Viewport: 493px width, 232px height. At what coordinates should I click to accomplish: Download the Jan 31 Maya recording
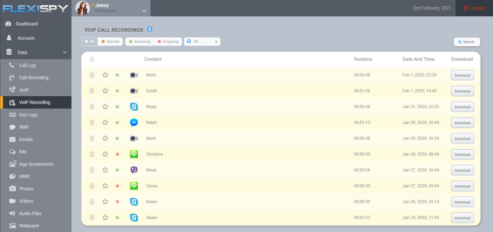[463, 107]
